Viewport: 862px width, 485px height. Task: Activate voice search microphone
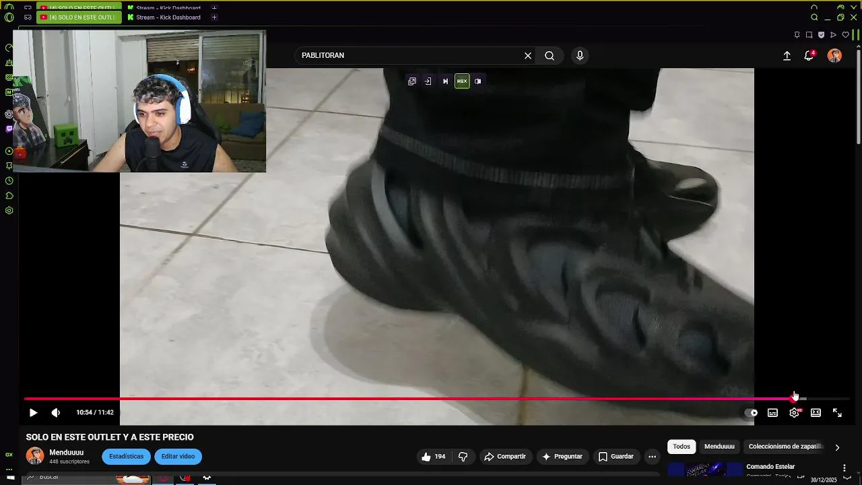pos(580,56)
